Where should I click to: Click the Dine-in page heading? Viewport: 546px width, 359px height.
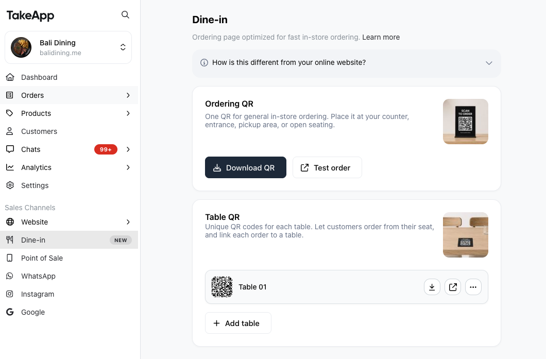210,20
